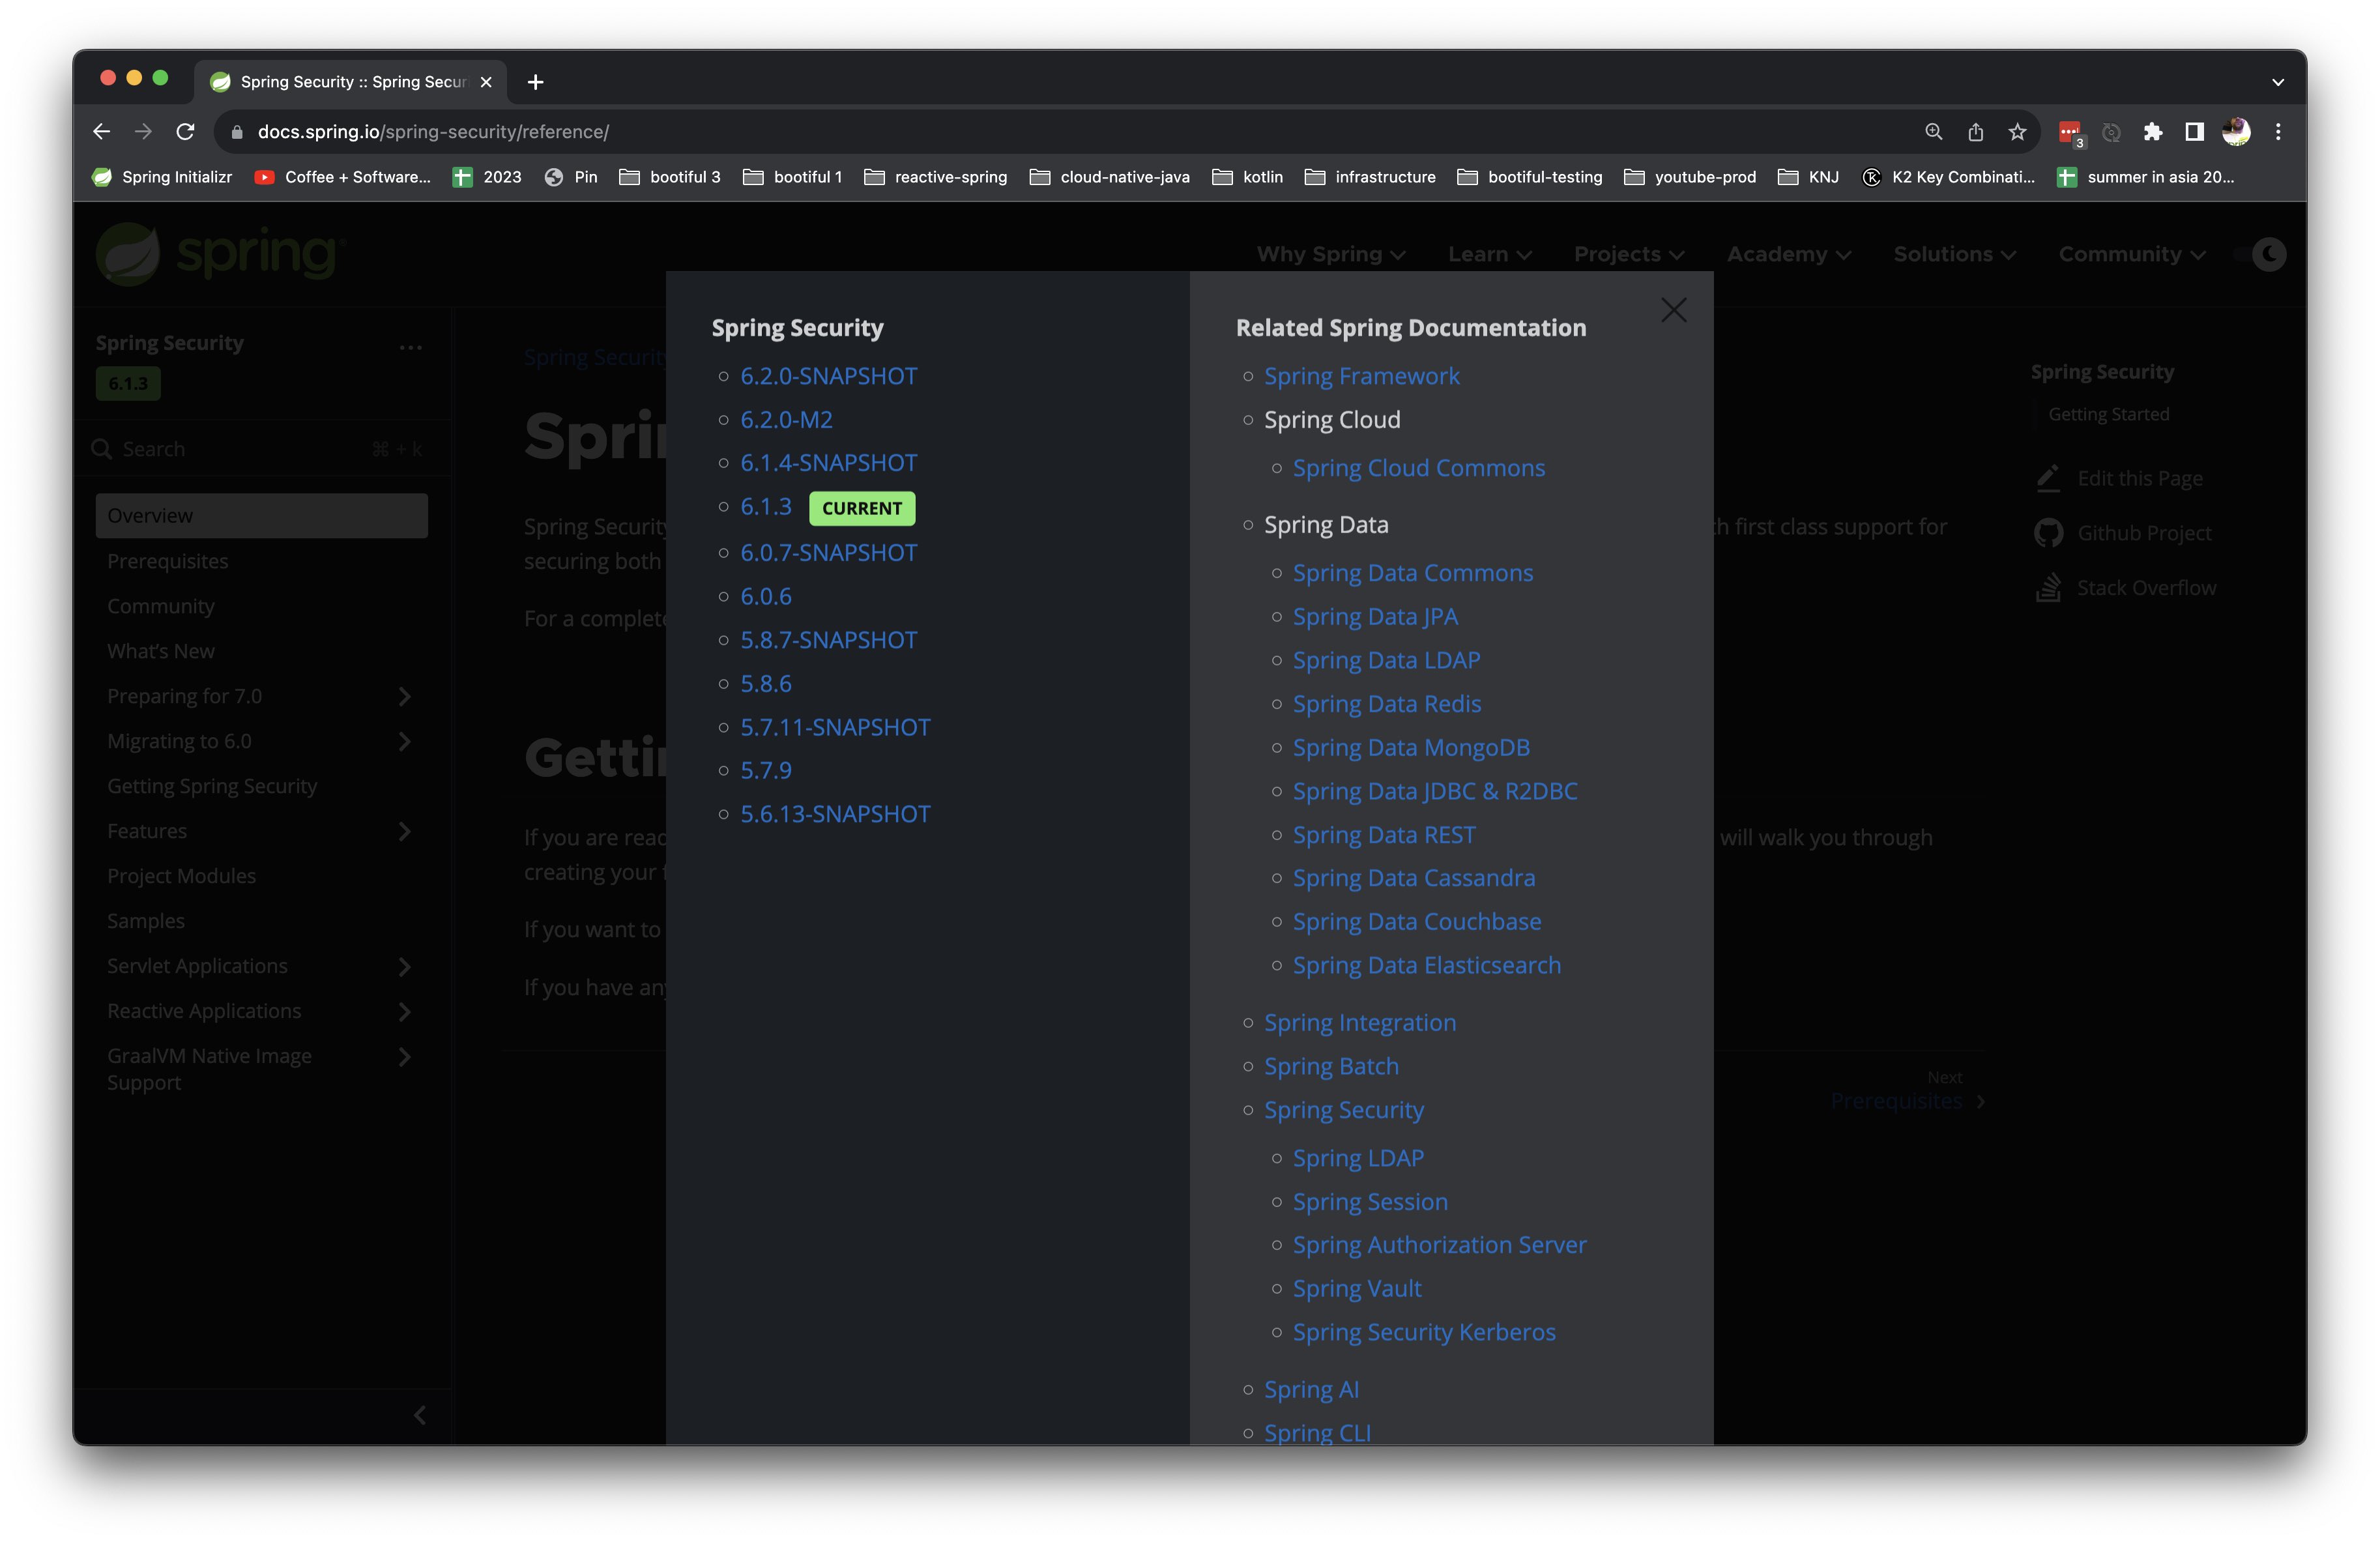Expand Migrating to 6.0 section
Screen dimensions: 2380x1542
404,741
